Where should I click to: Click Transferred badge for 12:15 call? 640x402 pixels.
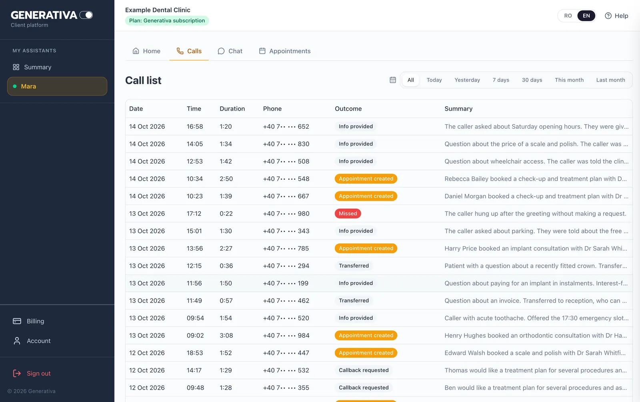pos(354,266)
